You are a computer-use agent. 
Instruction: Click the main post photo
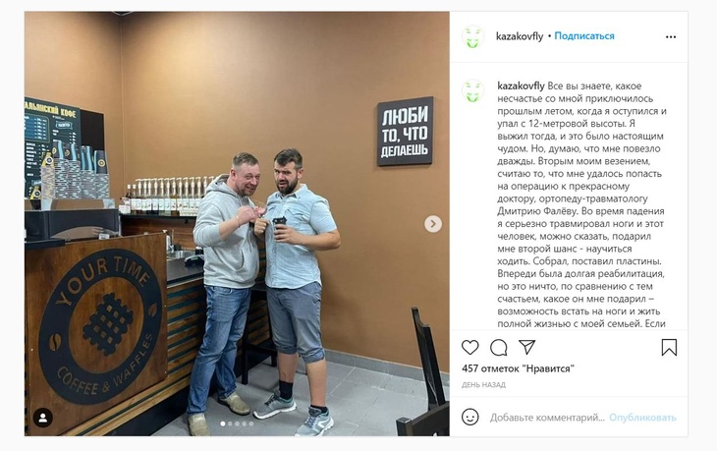[237, 224]
